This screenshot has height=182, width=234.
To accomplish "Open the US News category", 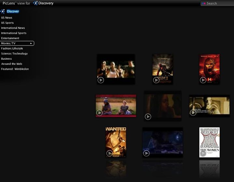I will pyautogui.click(x=6, y=18).
